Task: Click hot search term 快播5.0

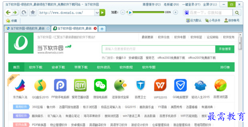Action: (x=121, y=58)
